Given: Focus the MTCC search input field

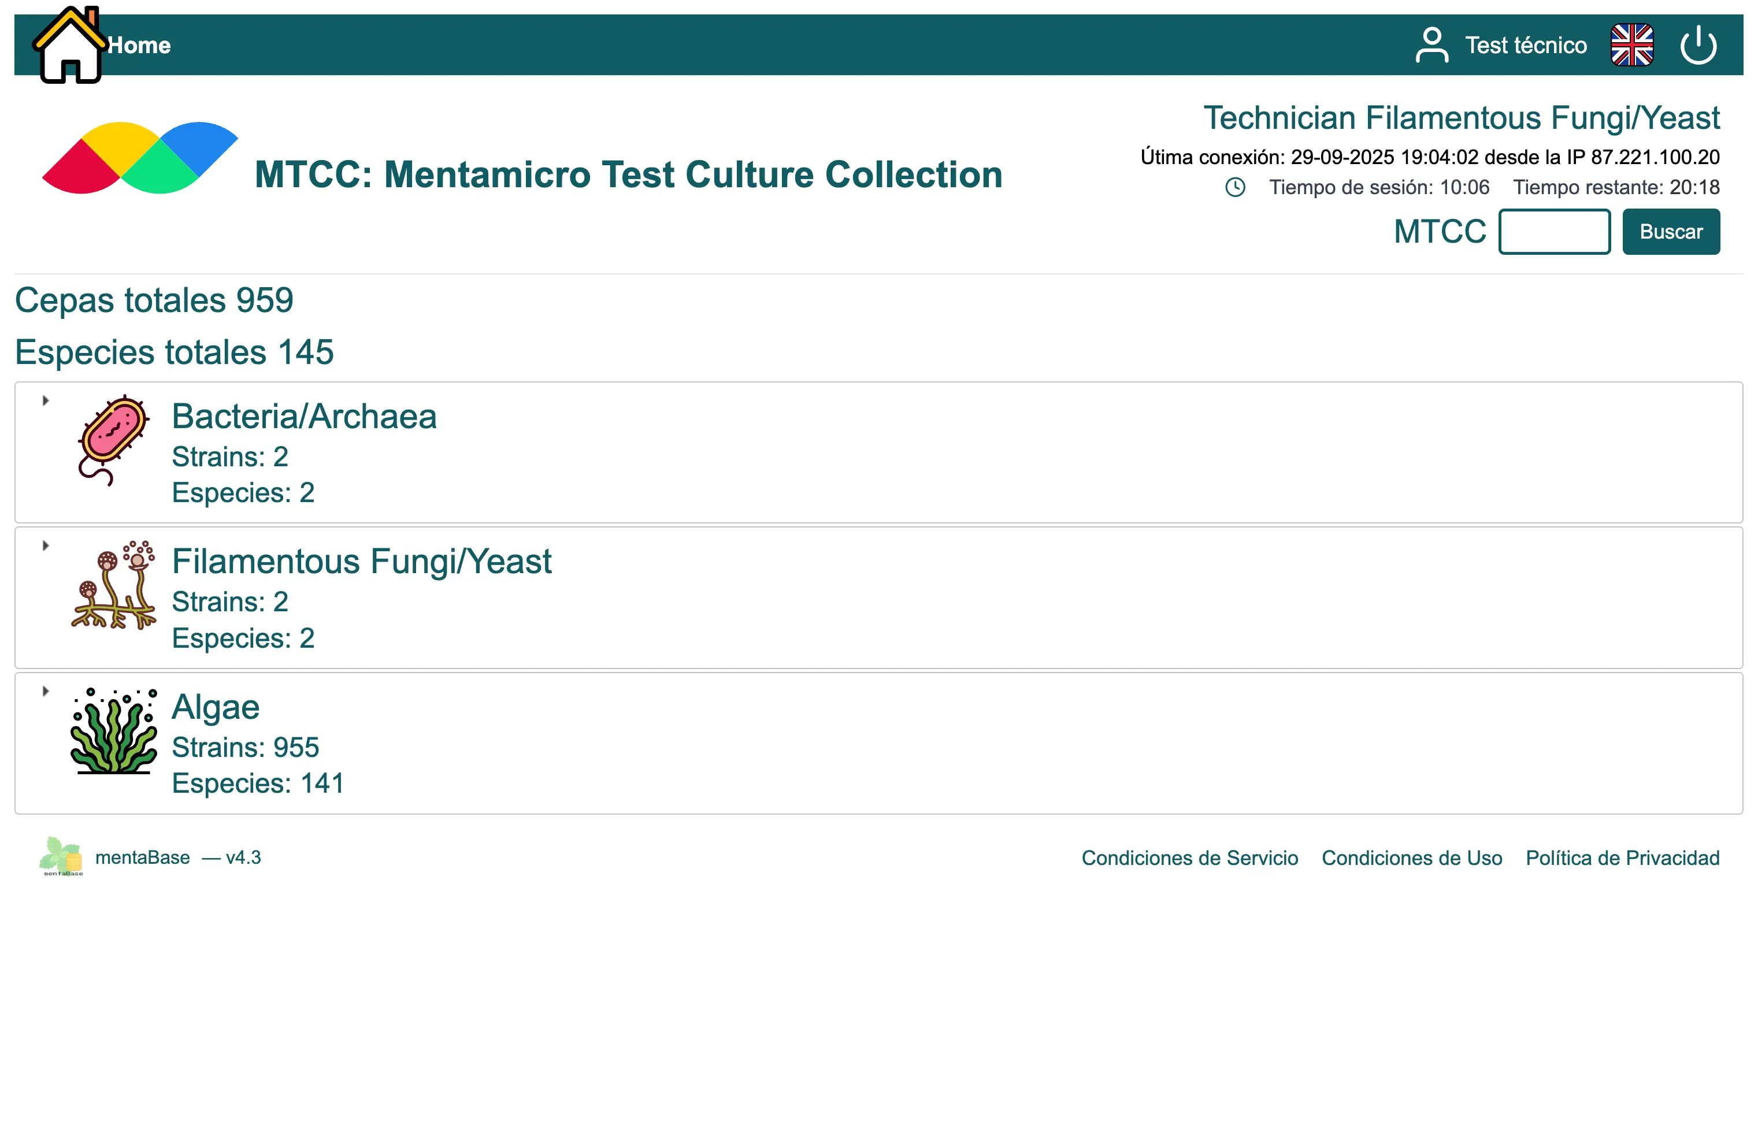Looking at the screenshot, I should (1553, 232).
